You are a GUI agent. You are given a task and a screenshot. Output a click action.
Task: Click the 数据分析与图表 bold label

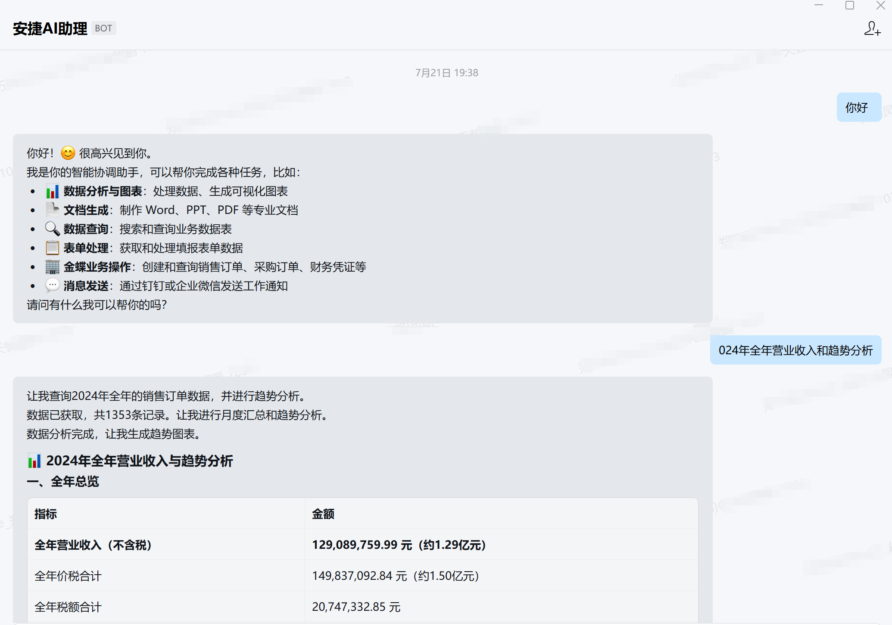coord(103,191)
